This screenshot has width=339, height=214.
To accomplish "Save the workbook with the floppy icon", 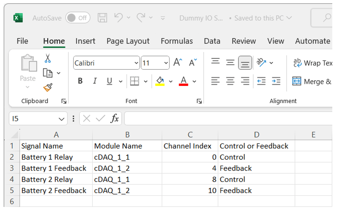I will click(102, 18).
